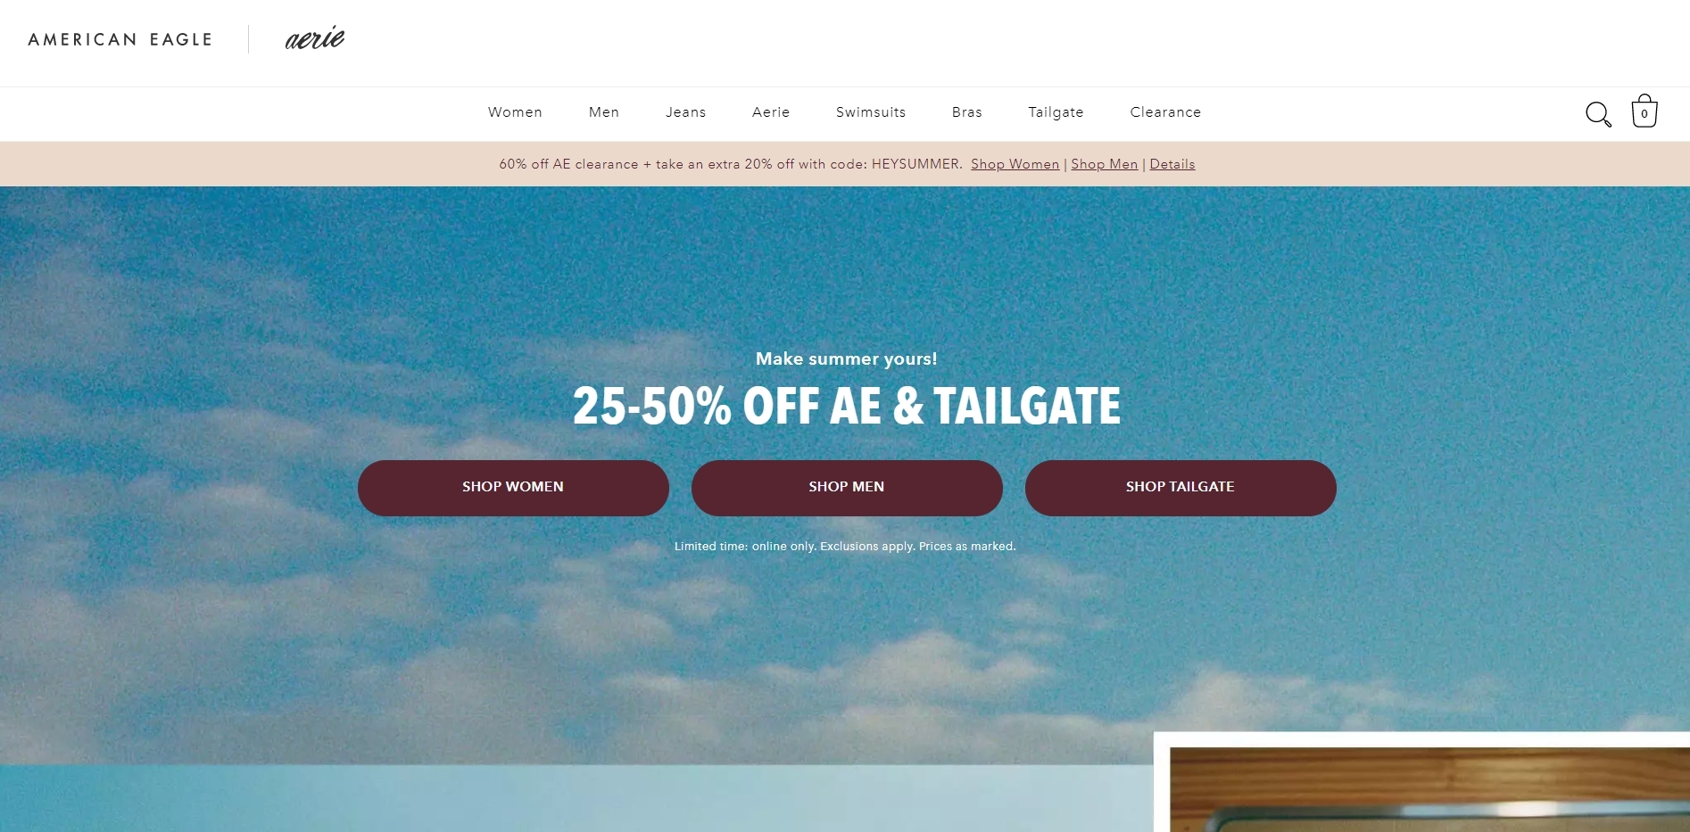Open the Women menu
This screenshot has width=1690, height=832.
click(x=515, y=112)
